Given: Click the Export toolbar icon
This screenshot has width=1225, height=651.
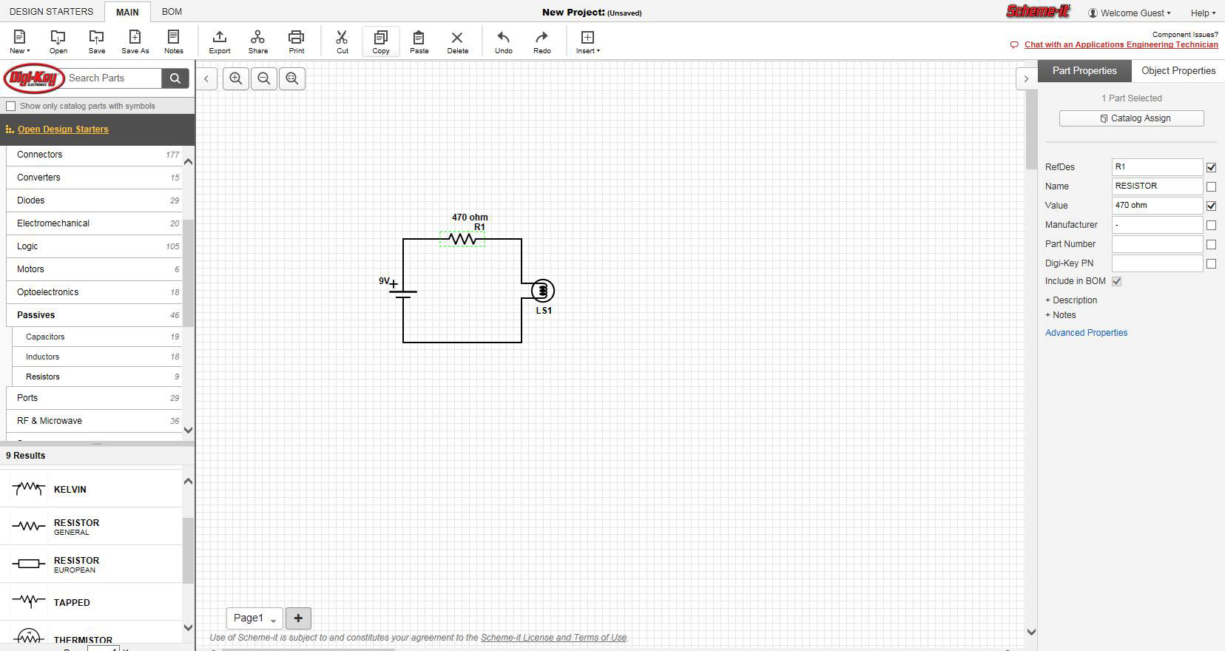Looking at the screenshot, I should (219, 41).
